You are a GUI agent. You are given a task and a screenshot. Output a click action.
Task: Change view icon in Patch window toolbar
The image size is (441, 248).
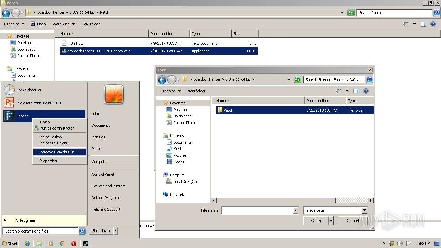tap(406, 24)
